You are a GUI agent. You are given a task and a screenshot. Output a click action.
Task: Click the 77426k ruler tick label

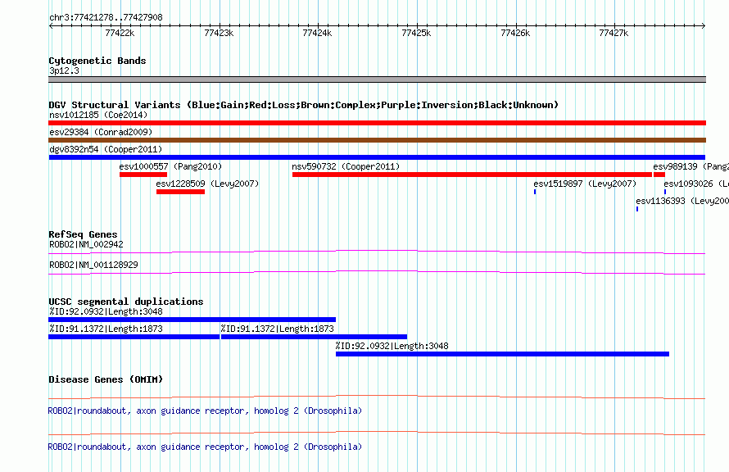point(515,33)
